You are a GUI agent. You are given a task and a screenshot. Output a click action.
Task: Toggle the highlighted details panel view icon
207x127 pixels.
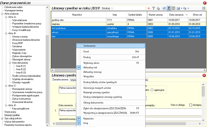[x=169, y=8]
